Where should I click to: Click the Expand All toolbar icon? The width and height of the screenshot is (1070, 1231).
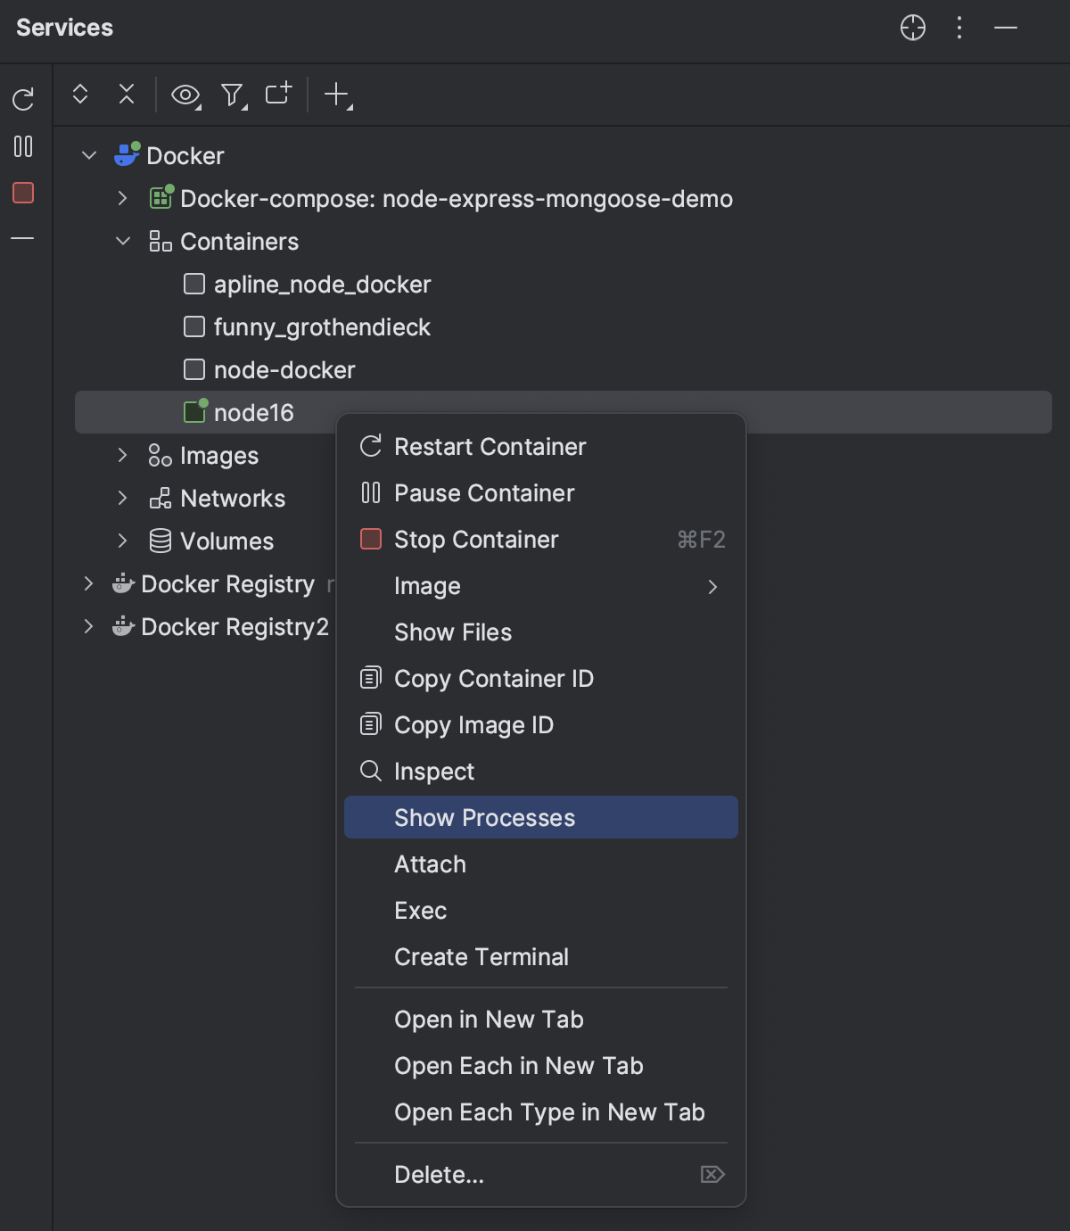tap(80, 94)
